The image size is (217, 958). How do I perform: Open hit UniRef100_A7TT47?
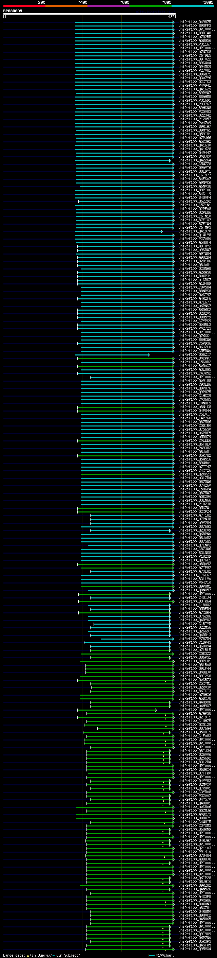pos(195,467)
